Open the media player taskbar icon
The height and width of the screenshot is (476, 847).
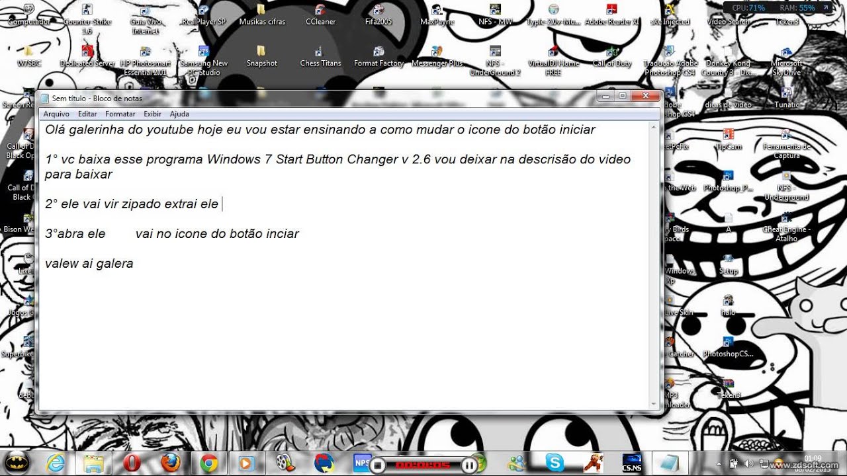coord(245,463)
